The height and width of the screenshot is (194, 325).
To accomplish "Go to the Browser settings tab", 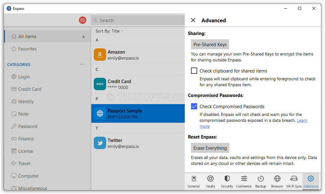I will tap(277, 181).
